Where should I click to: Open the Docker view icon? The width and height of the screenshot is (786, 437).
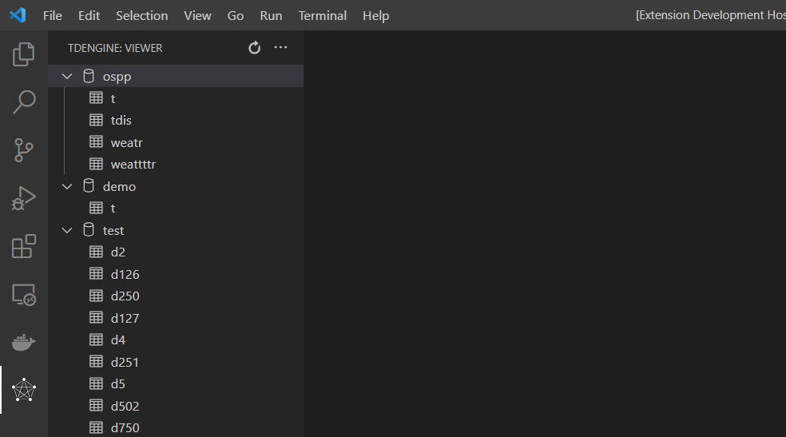point(23,343)
